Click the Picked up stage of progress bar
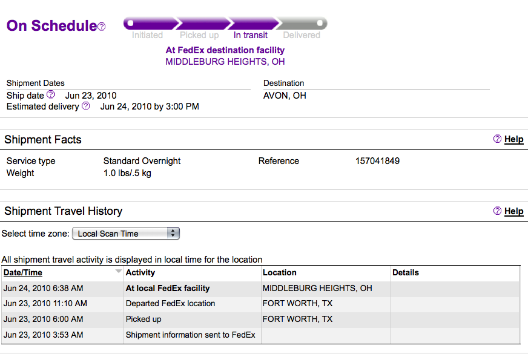This screenshot has height=354, width=528. pyautogui.click(x=203, y=24)
